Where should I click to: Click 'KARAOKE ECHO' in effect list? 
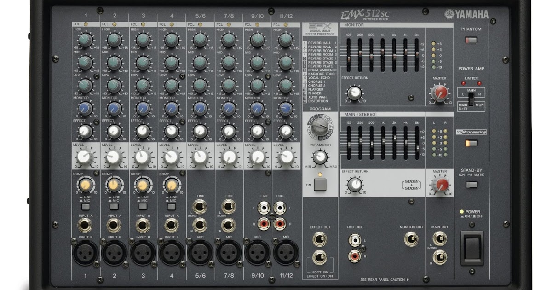321,74
